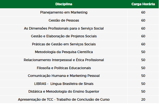Viewport: 159px width, 104px height.
Task: Click the 60 hours value for Planejamento em Marketing
Action: (x=143, y=12)
